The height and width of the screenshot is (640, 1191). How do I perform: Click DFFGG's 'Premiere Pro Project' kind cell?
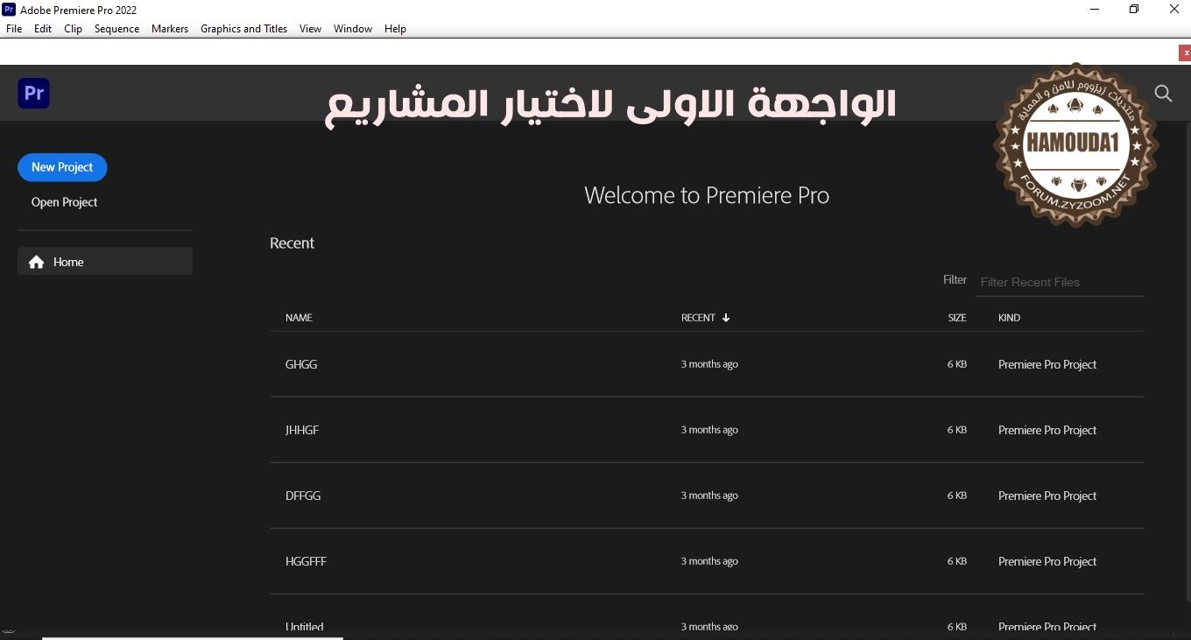(x=1047, y=496)
